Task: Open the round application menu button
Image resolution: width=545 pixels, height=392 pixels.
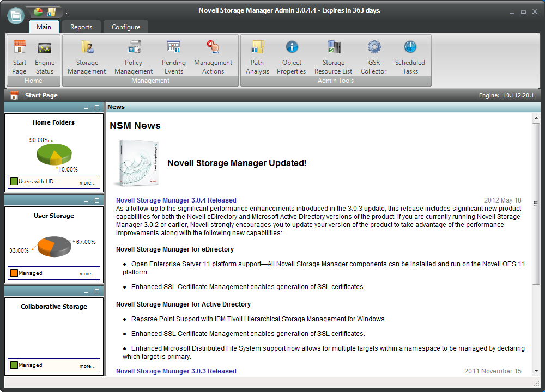Action: (16, 16)
